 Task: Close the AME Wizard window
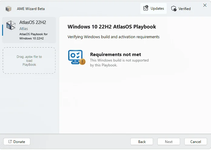coord(205,5)
